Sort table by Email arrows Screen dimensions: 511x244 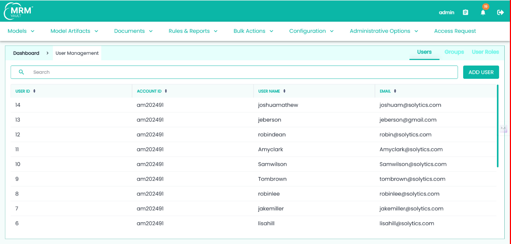tap(395, 91)
